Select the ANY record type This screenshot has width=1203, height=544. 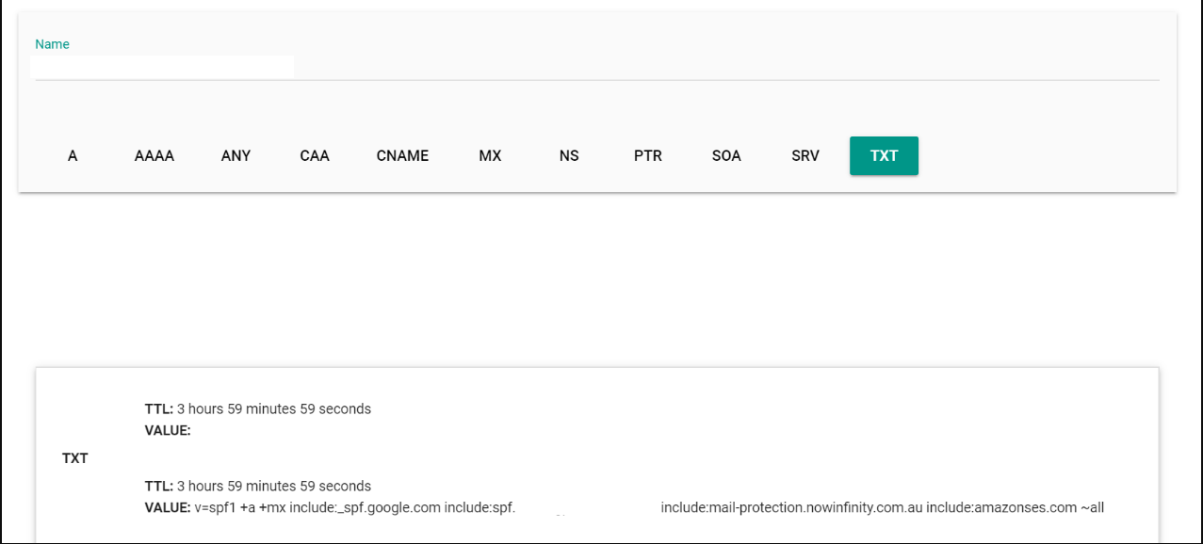point(236,155)
